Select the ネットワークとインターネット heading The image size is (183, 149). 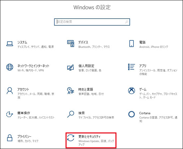point(33,66)
